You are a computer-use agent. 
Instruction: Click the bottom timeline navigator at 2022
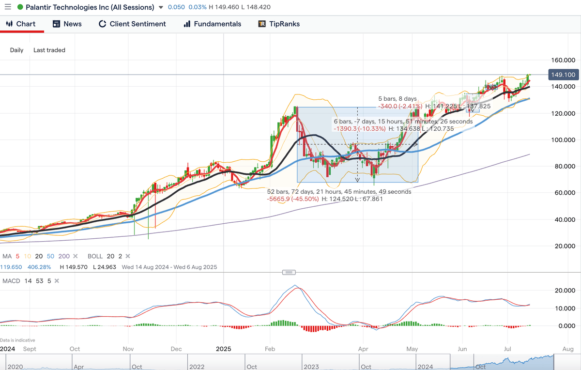click(197, 367)
